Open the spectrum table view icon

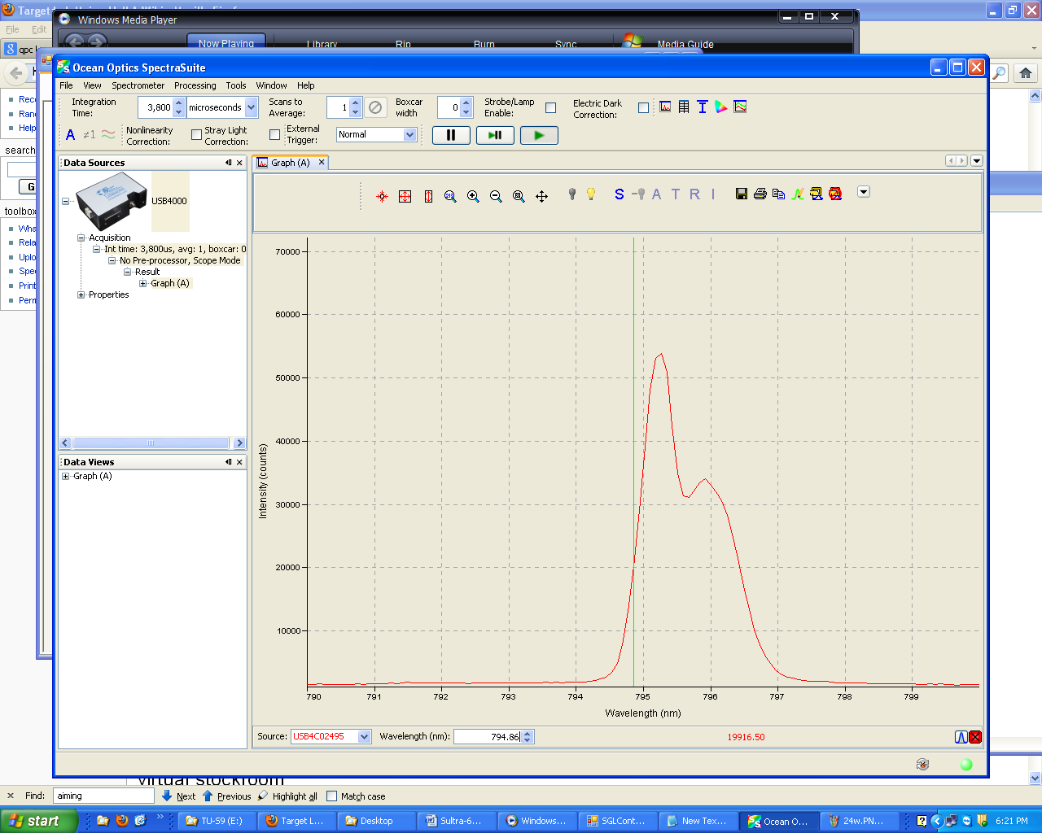[684, 107]
